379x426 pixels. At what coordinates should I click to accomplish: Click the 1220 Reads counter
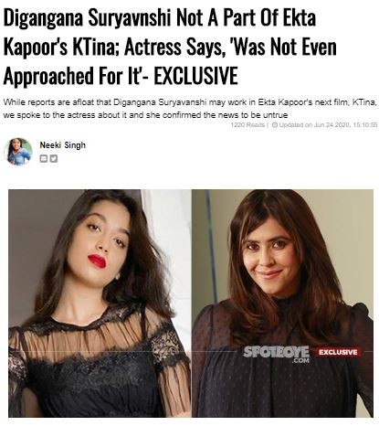point(247,124)
